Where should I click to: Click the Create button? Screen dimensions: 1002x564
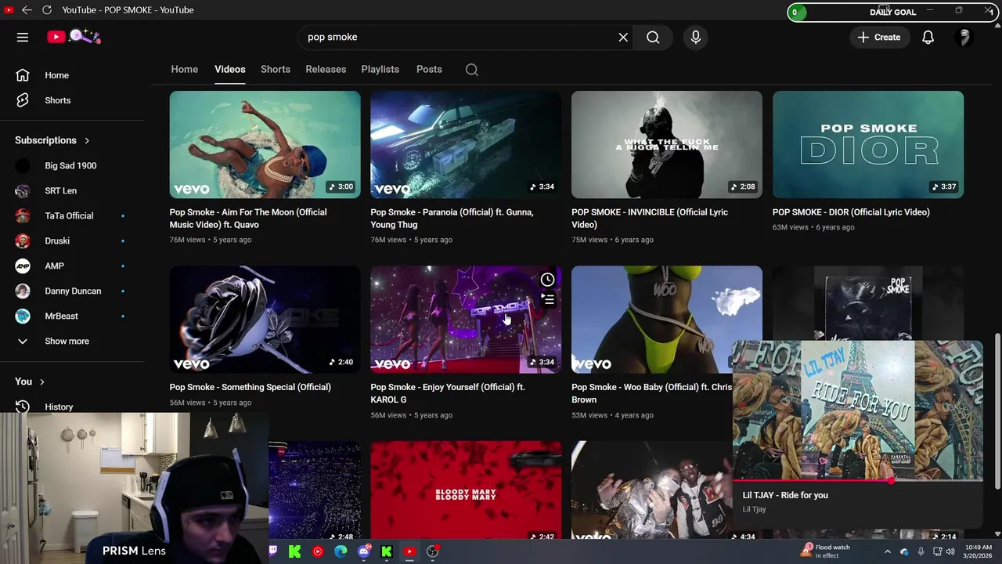(x=879, y=37)
